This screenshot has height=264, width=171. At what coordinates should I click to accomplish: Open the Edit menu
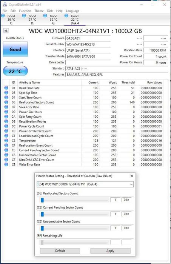[13, 11]
